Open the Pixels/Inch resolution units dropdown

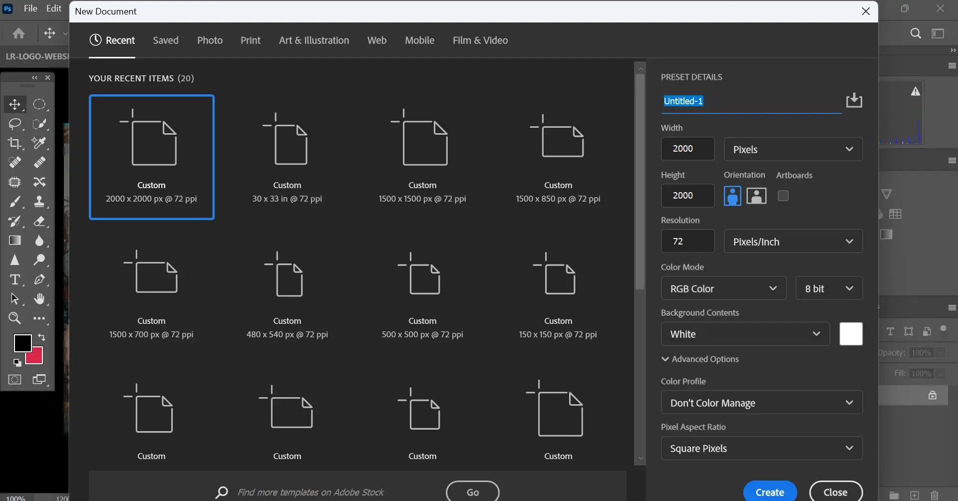point(793,242)
